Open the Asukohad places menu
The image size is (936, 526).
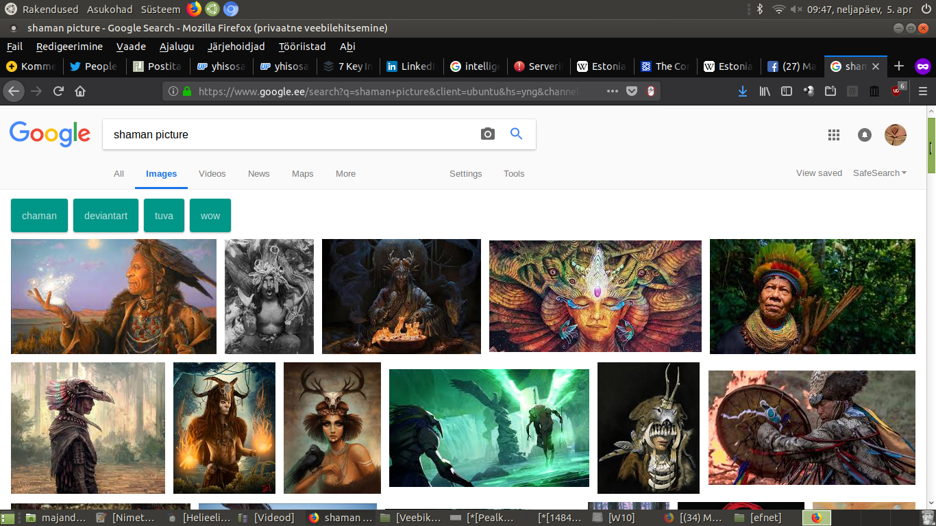[110, 9]
